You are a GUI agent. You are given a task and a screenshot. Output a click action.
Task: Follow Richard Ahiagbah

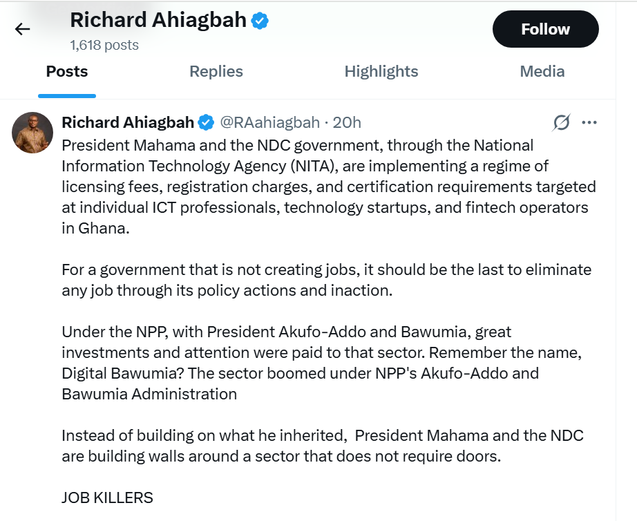pyautogui.click(x=545, y=29)
